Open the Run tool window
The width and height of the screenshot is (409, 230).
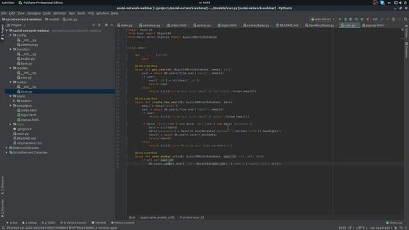(12, 222)
